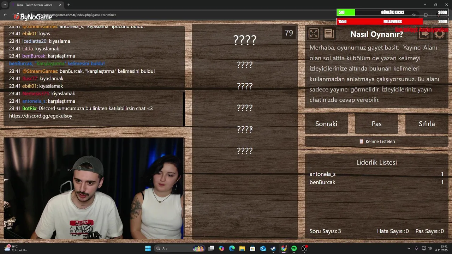452x254 pixels.
Task: Close the Tabu - Twitch Stream Games tab
Action: coord(60,5)
